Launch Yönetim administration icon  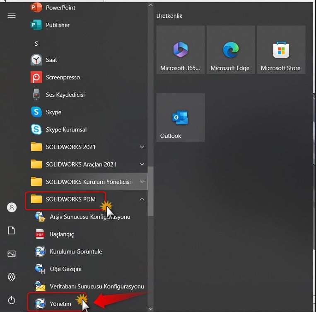(x=40, y=304)
